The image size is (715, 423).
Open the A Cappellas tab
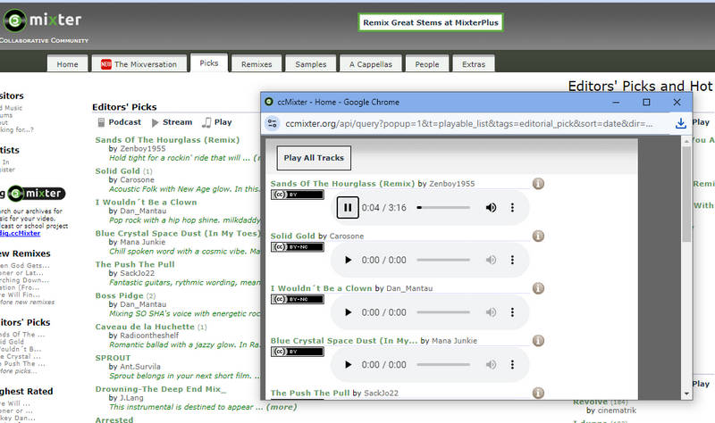click(x=370, y=64)
